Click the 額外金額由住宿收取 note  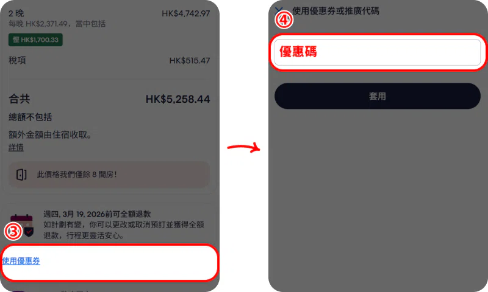pyautogui.click(x=50, y=134)
